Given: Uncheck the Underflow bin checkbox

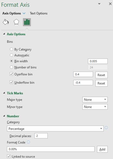Looking at the screenshot, I should (x=11, y=82).
